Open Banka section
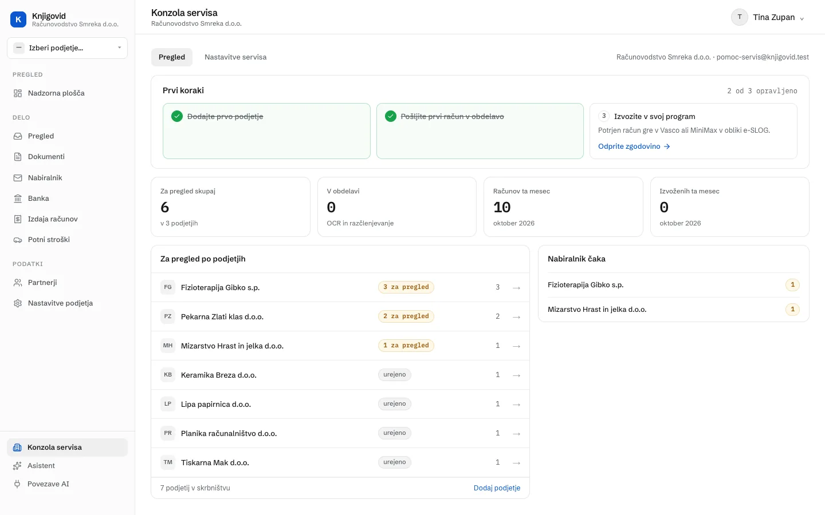 point(67,199)
